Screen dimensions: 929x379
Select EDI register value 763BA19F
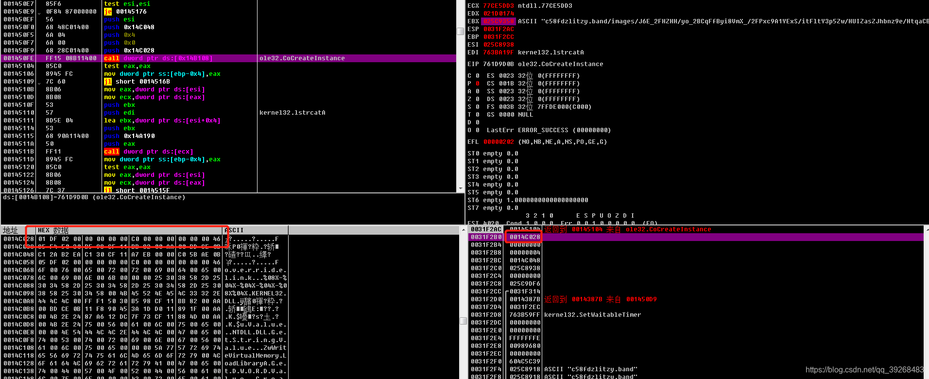click(499, 52)
